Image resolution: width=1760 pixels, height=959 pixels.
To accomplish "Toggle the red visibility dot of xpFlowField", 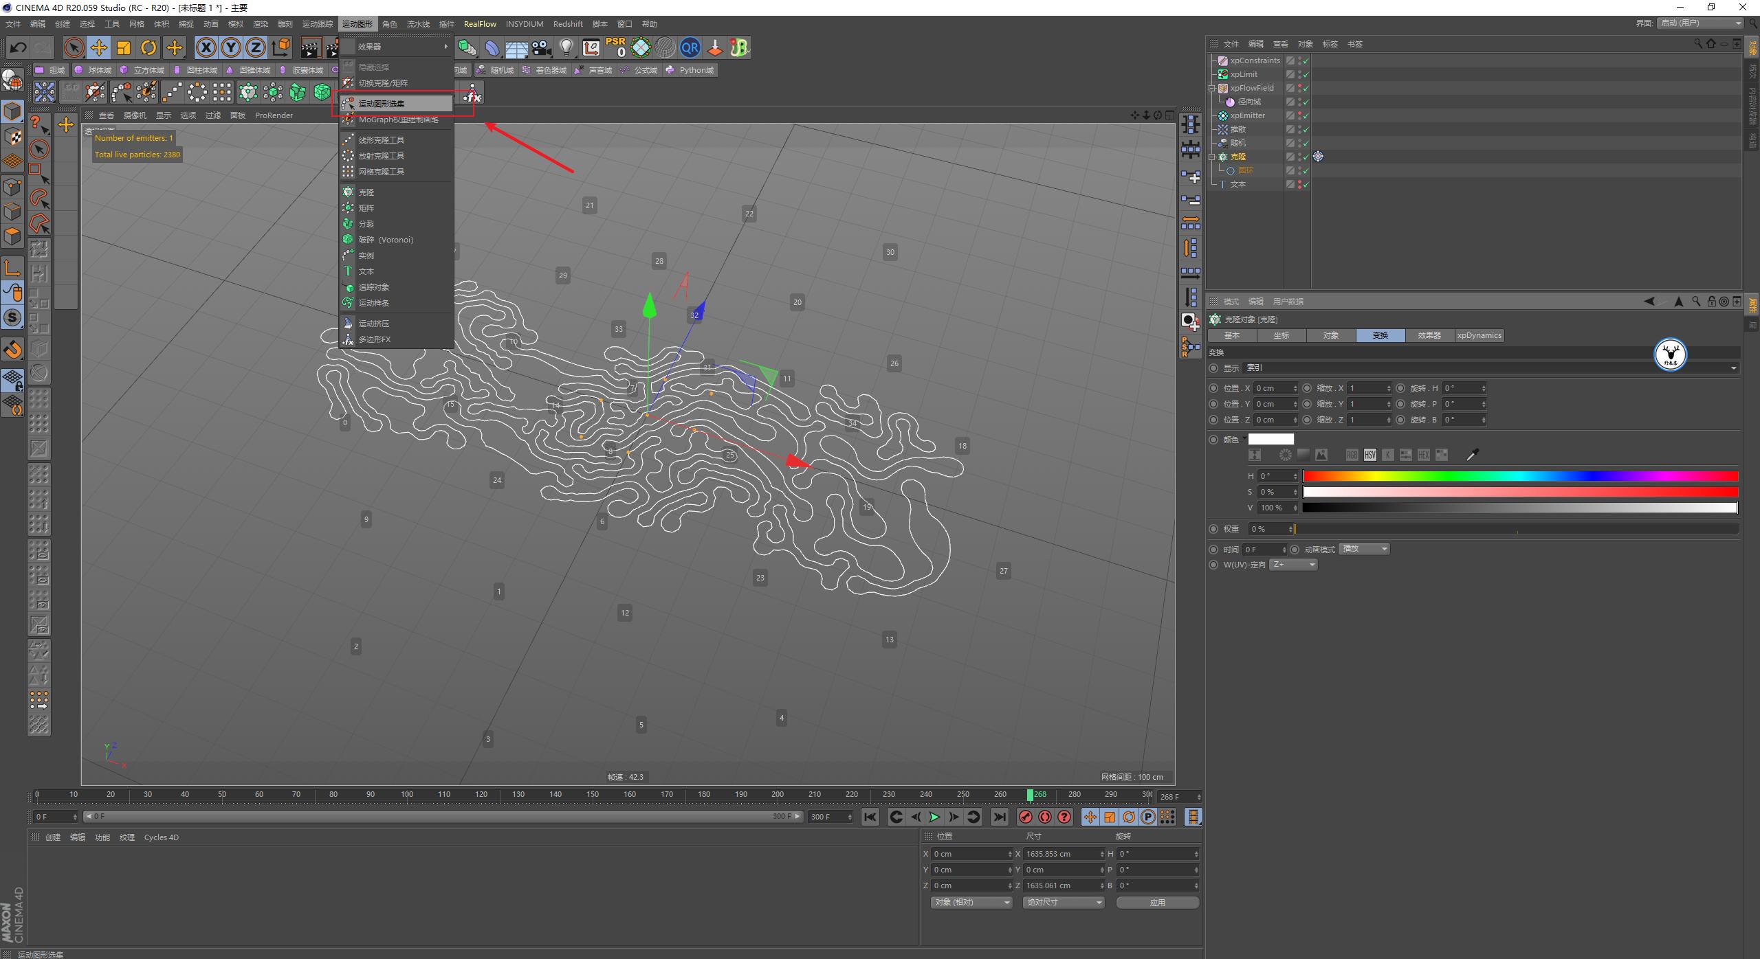I will 1299,85.
